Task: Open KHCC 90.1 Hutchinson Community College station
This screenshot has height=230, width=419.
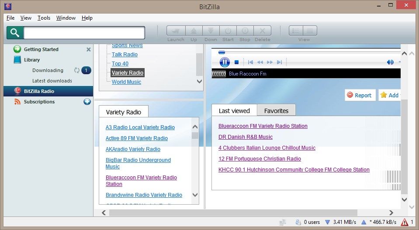Action: pyautogui.click(x=294, y=170)
